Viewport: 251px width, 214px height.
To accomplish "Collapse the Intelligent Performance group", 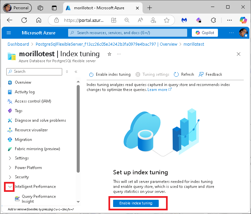I will 10,187.
